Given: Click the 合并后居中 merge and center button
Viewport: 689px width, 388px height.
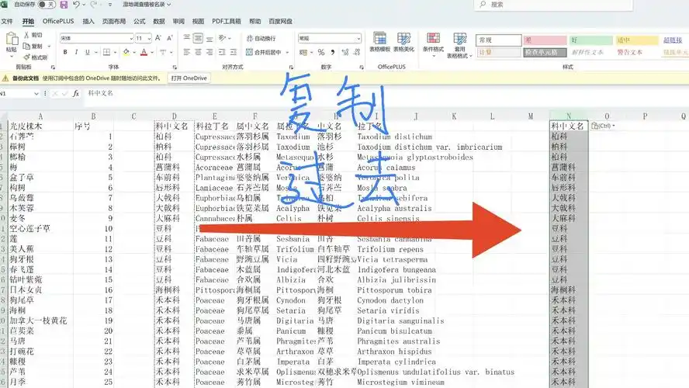Looking at the screenshot, I should [x=263, y=52].
